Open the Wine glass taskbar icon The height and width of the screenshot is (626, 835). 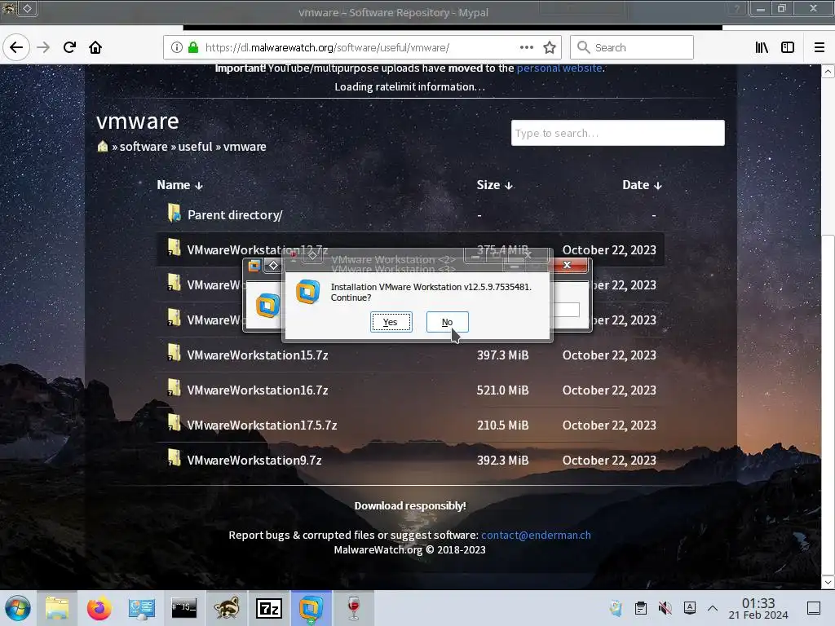(x=354, y=608)
